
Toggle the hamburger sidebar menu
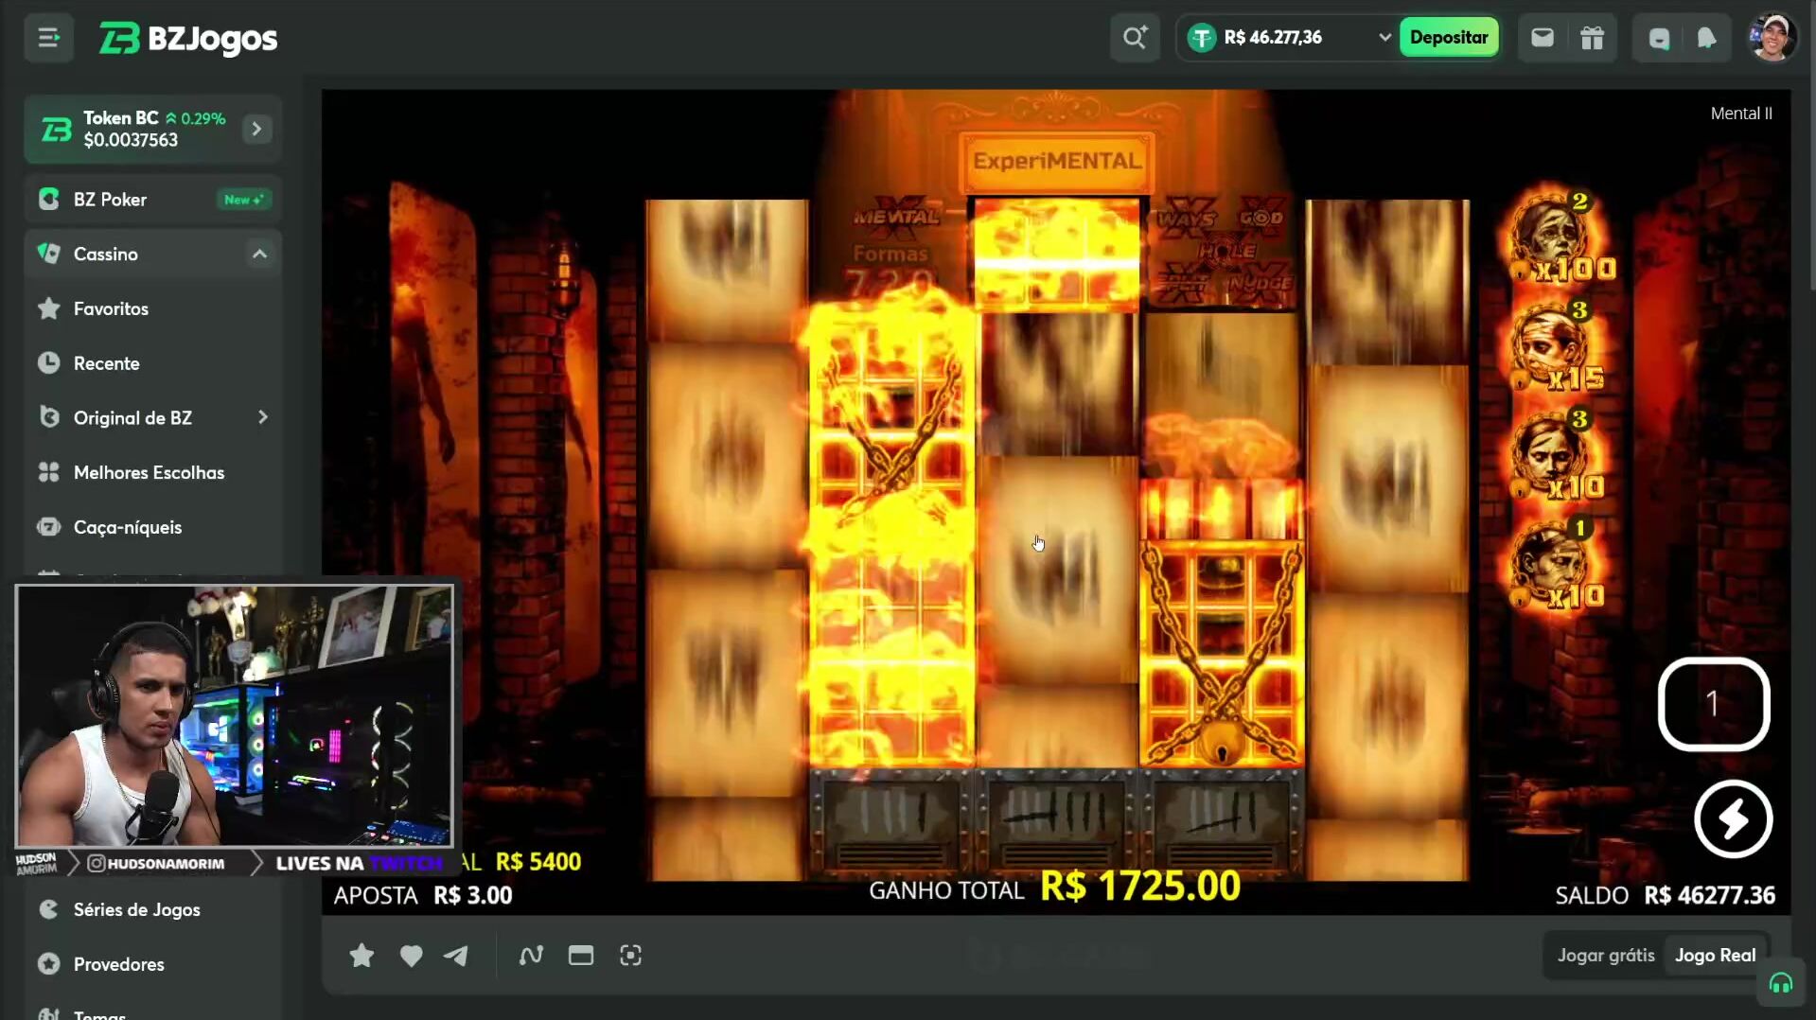click(48, 38)
